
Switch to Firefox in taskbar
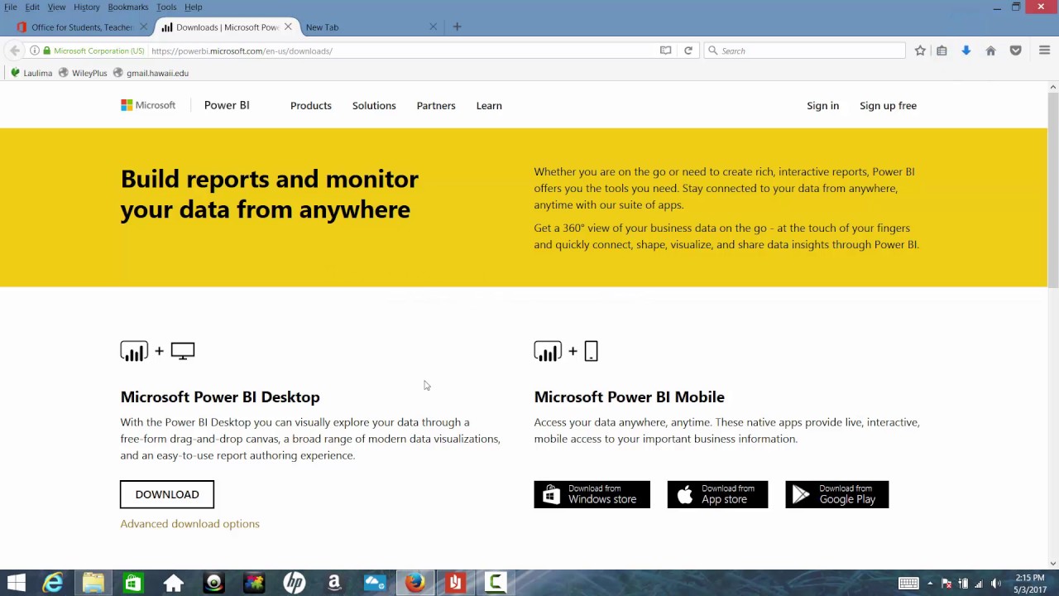[415, 583]
